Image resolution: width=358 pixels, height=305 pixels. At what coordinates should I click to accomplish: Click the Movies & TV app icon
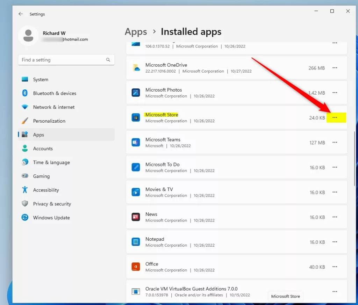[136, 192]
